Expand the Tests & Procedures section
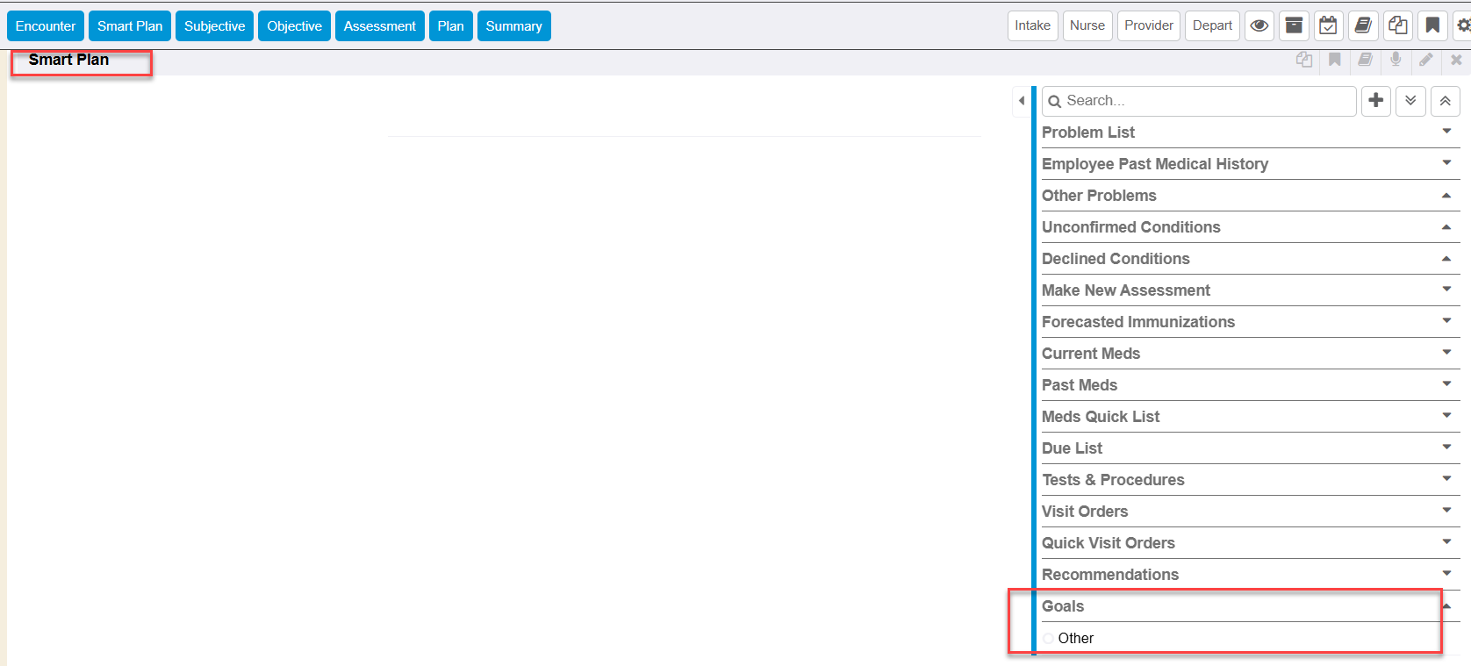Viewport: 1471px width, 666px height. 1446,479
